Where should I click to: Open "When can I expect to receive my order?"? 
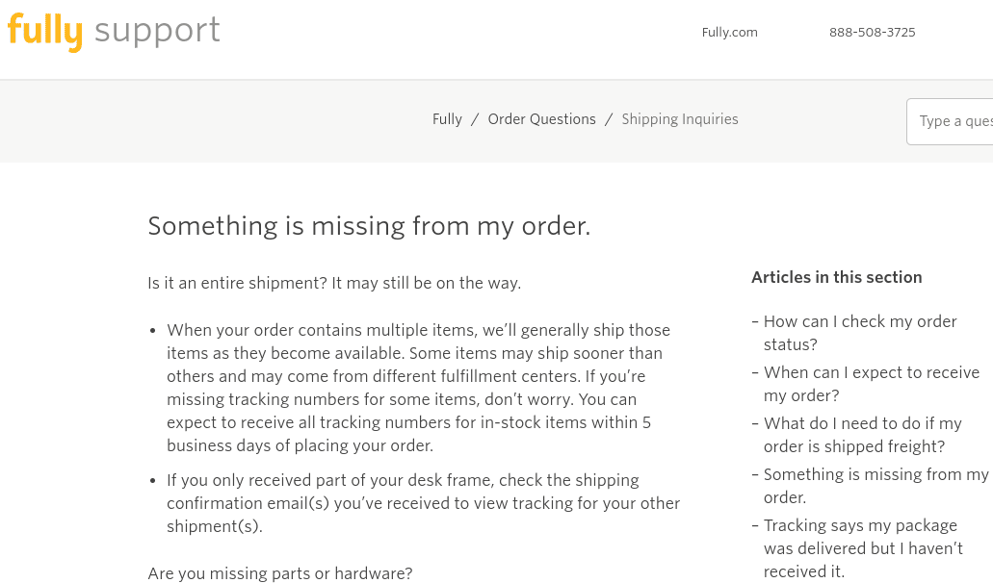click(871, 384)
